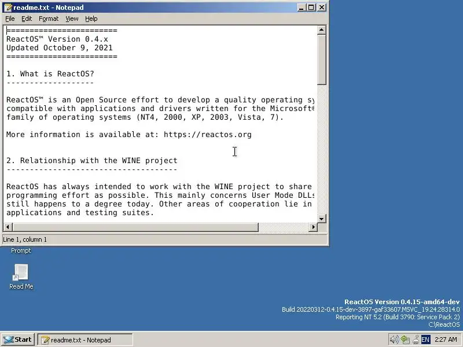The image size is (463, 347).
Task: Click the 'Updated October 9, 2021' line
Action: tap(60, 48)
